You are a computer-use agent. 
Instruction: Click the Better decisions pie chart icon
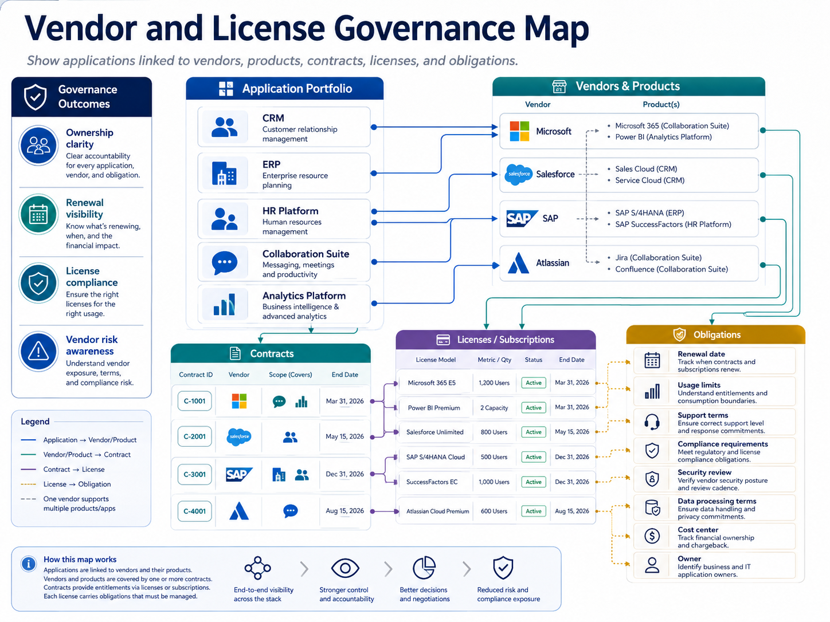[424, 568]
